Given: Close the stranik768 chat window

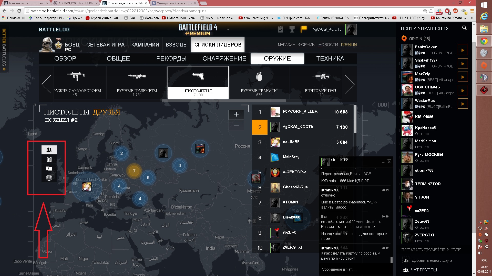Looking at the screenshot, I should 389,162.
